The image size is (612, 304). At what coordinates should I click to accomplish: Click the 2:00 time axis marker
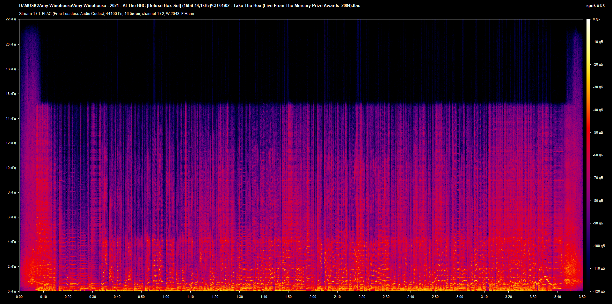(313, 297)
